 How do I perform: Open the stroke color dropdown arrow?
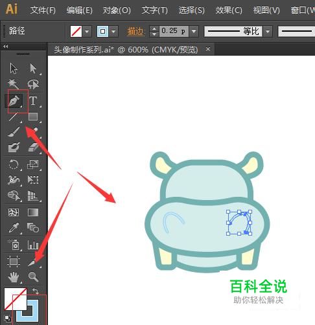click(x=113, y=32)
